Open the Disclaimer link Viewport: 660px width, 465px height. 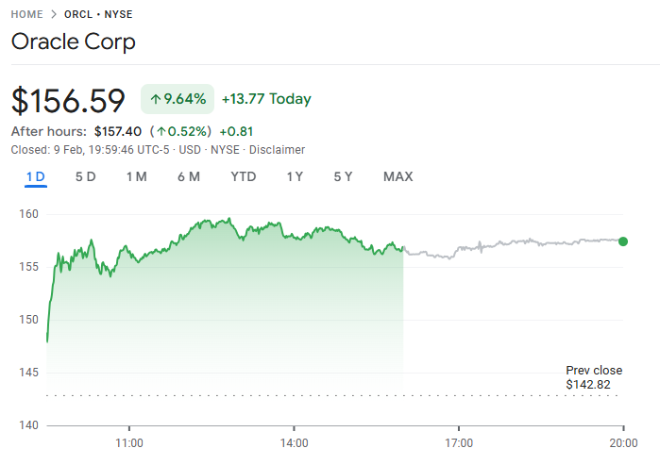(x=277, y=149)
